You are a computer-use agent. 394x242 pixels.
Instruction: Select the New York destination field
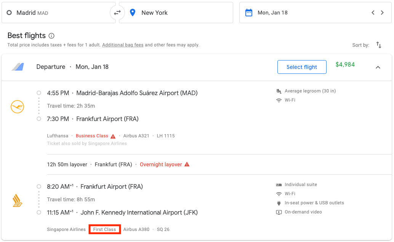coord(175,12)
